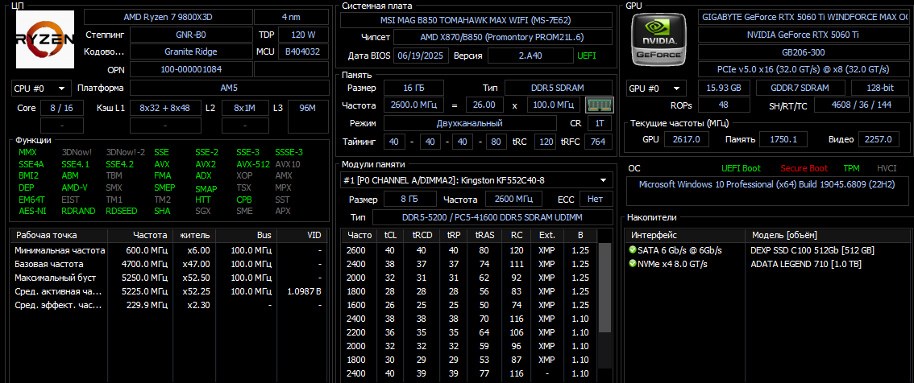Click the green check icon beside SATA 6 Gb/s
Viewport: 914px width, 383px height.
(633, 249)
